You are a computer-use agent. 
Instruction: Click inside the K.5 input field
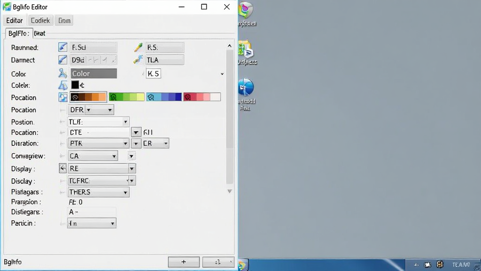(x=154, y=74)
